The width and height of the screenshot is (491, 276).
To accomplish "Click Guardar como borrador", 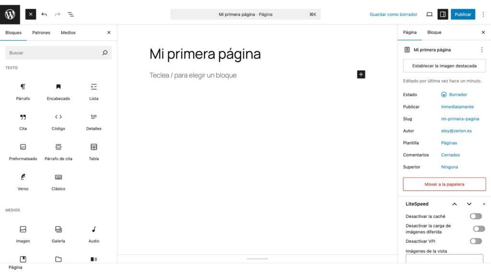I will click(393, 14).
